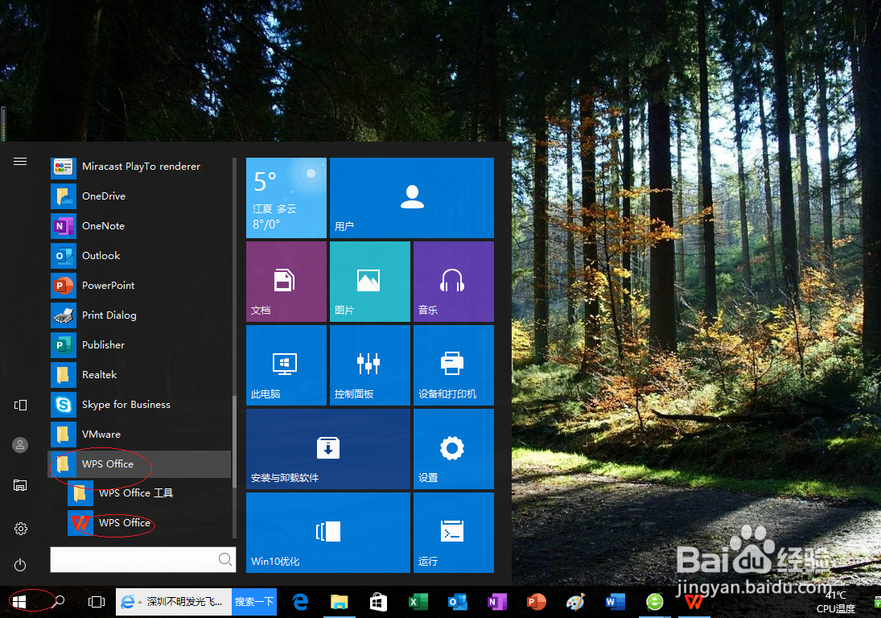Expand WPS Office 工具 subfolder

click(x=149, y=493)
